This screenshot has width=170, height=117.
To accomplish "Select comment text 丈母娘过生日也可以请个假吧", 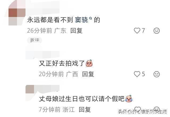I will 82,99.
